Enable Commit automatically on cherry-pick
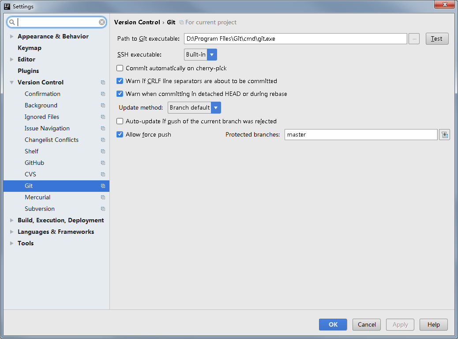The width and height of the screenshot is (458, 339). (x=120, y=68)
